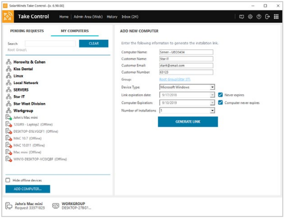Viewport: 284px width, 218px height.
Task: Enable Hide offline devices checkbox
Action: pos(8,180)
